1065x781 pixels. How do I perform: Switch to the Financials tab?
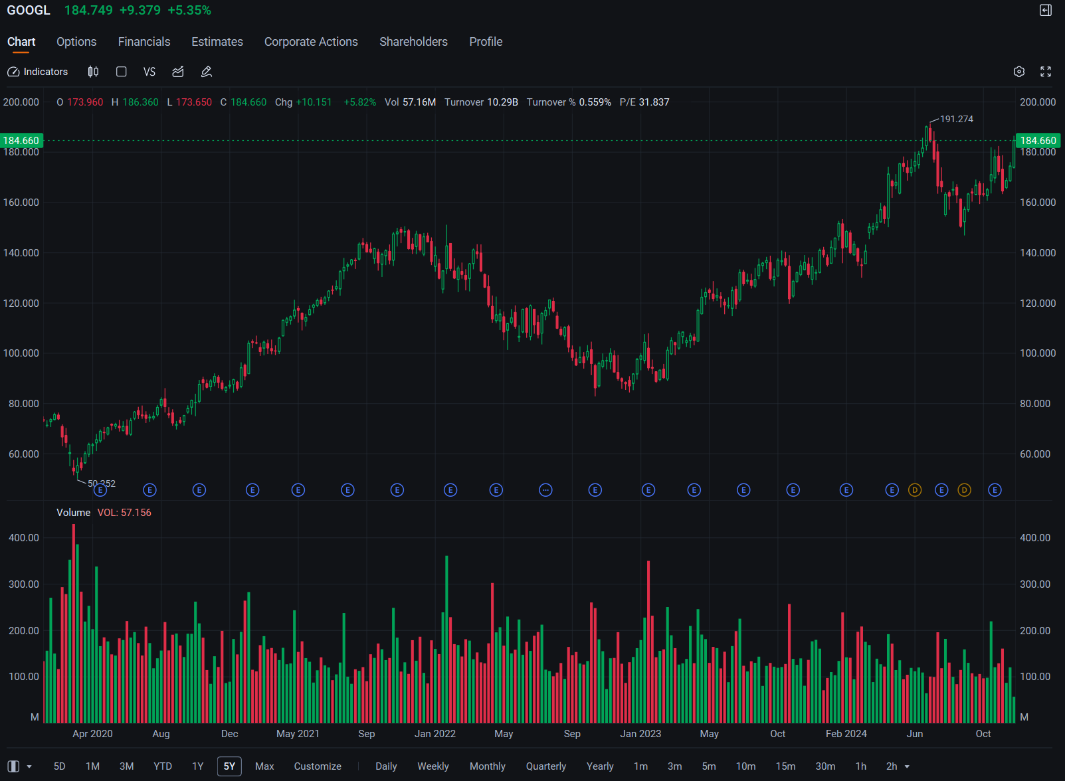[144, 42]
